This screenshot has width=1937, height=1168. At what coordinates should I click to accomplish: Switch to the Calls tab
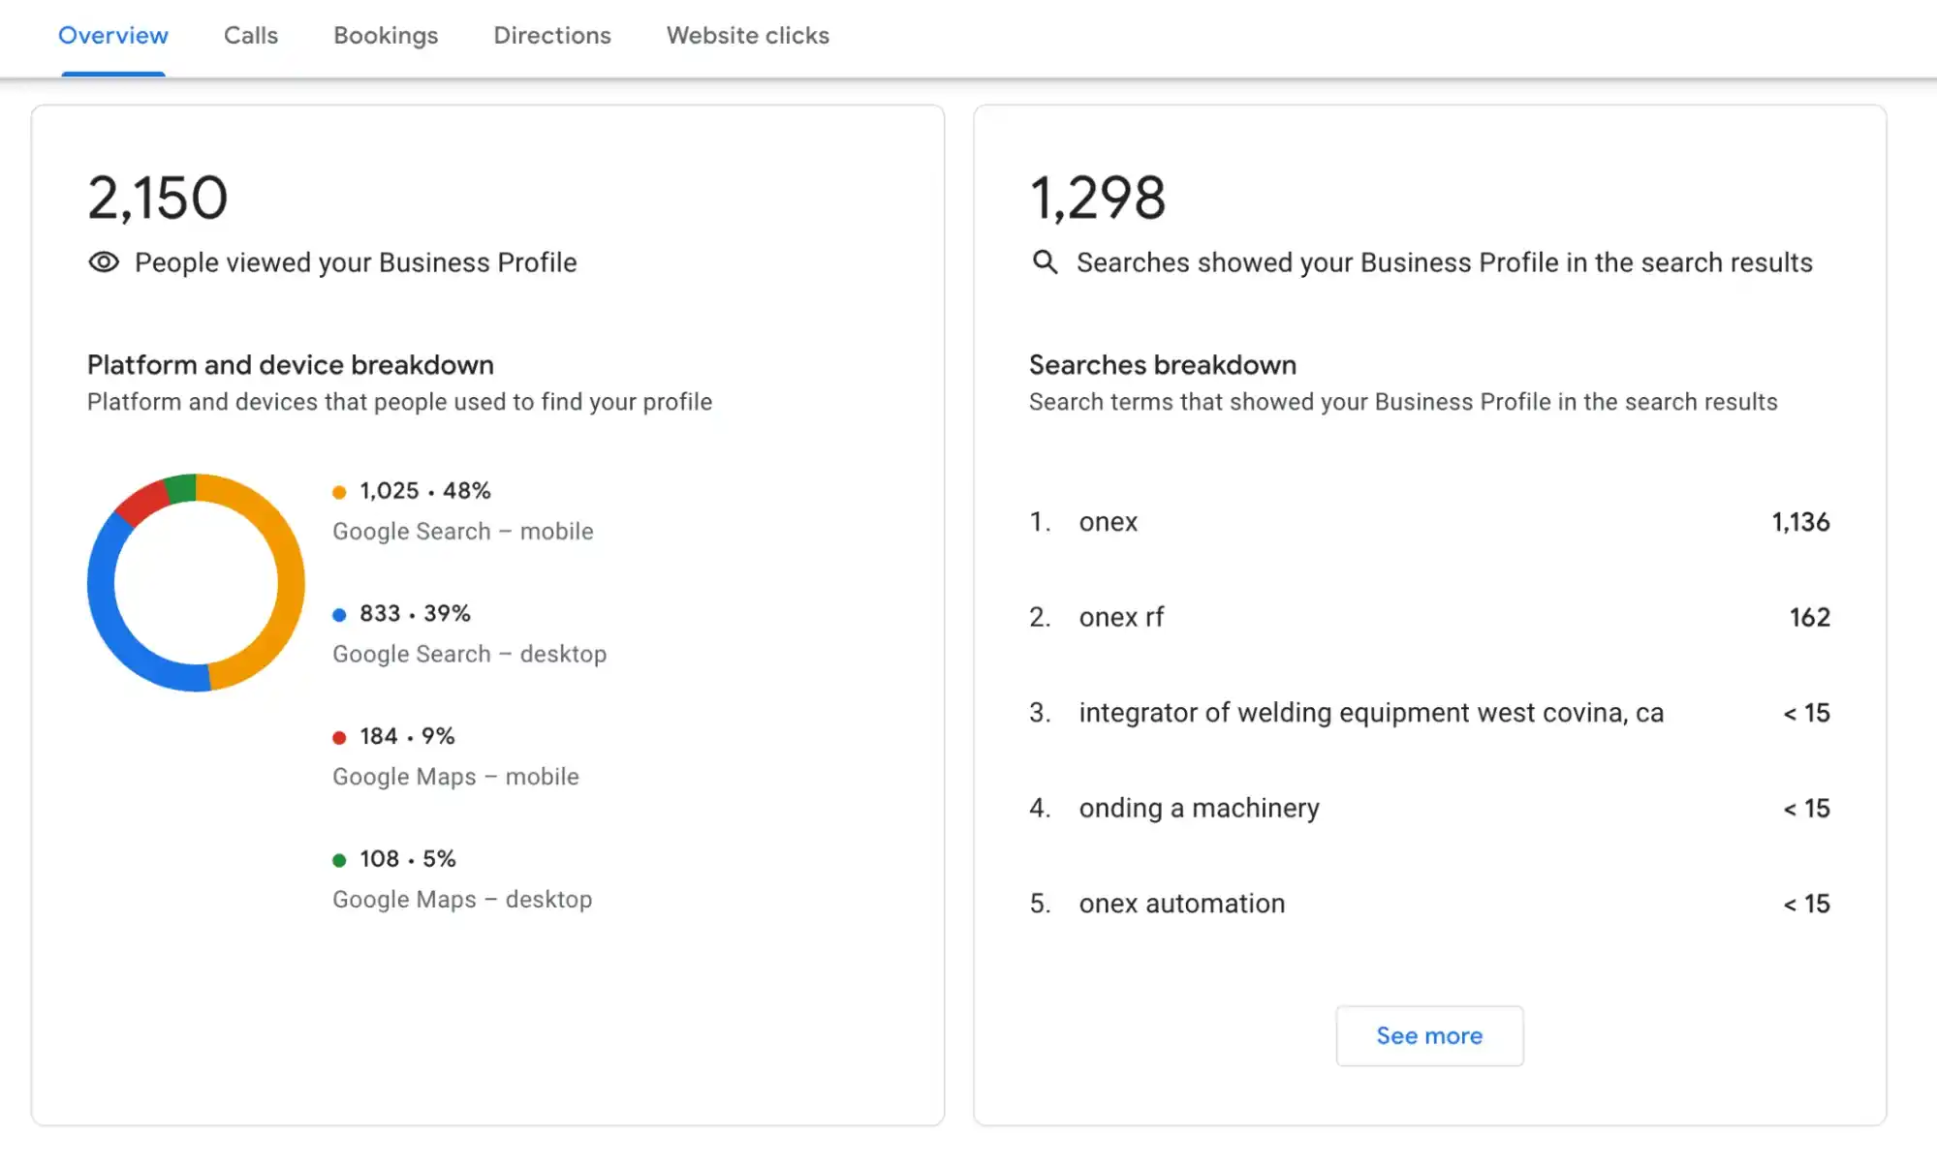251,36
